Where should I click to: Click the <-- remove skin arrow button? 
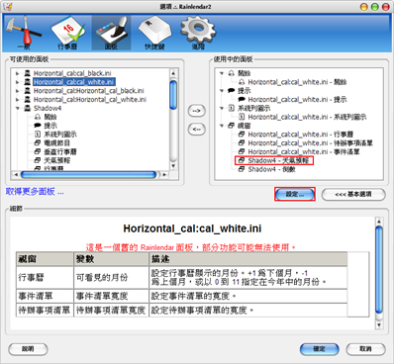pos(197,130)
